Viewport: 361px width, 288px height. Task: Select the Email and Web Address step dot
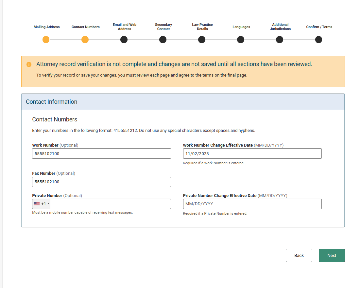click(x=124, y=40)
